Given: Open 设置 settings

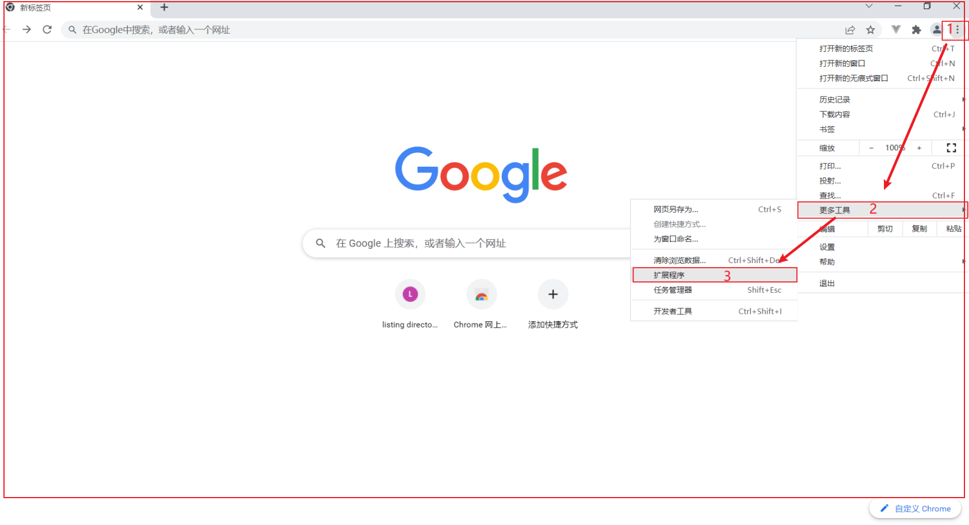Looking at the screenshot, I should coord(882,247).
